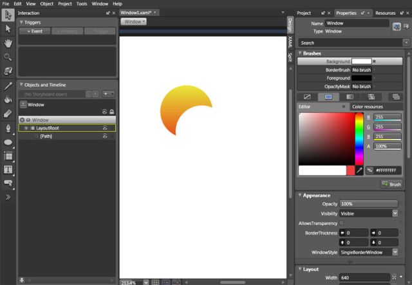Switch brush type to Solid color brush
Image resolution: width=412 pixels, height=285 pixels.
click(x=328, y=97)
